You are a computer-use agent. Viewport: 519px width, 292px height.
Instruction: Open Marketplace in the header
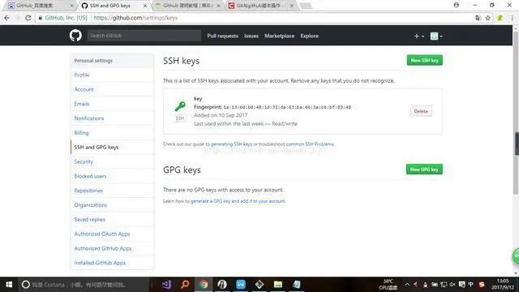[x=279, y=36]
